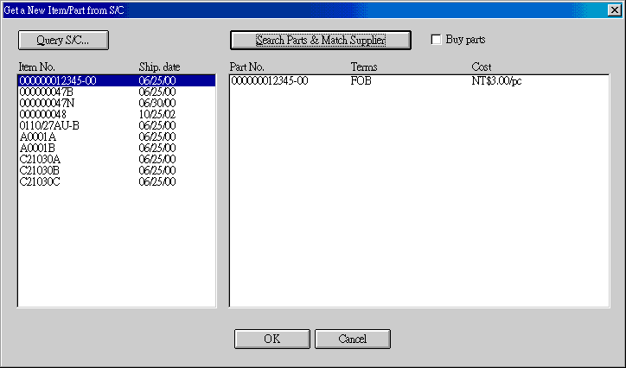Viewport: 626px width, 368px height.
Task: Select item 000000012345-00 in the item list
Action: tap(57, 81)
